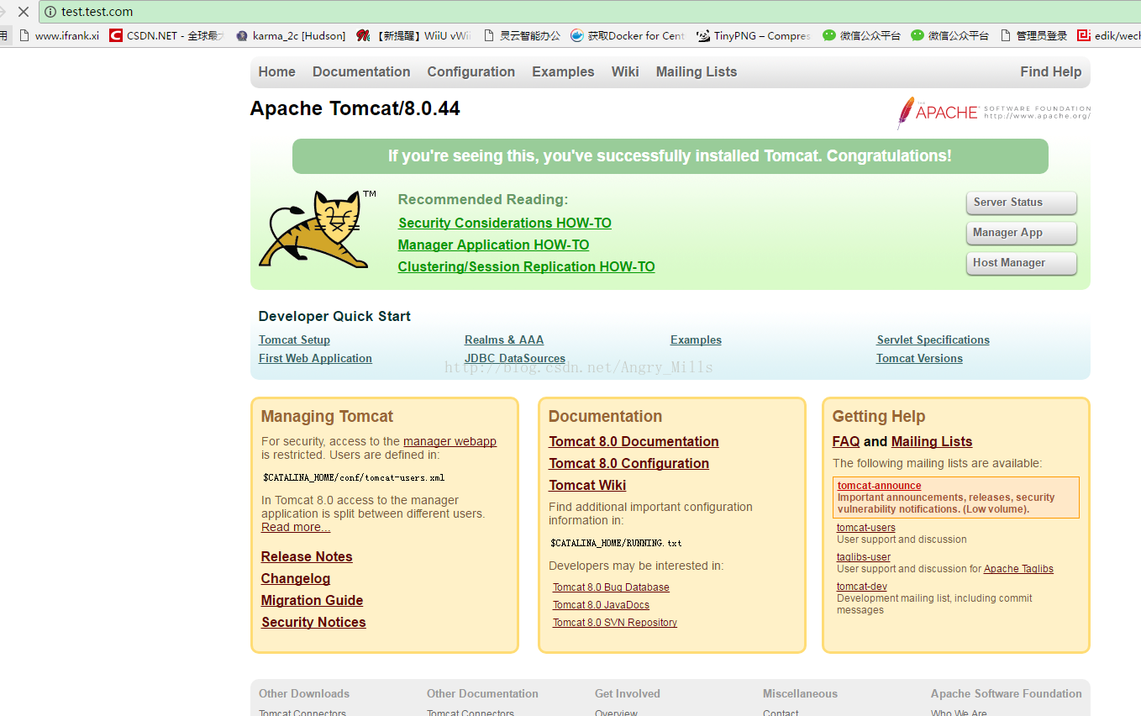The height and width of the screenshot is (716, 1141).
Task: Open the Apache Taglibs link
Action: (1018, 569)
